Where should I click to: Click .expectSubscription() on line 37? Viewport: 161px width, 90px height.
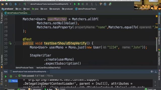(x=62, y=63)
